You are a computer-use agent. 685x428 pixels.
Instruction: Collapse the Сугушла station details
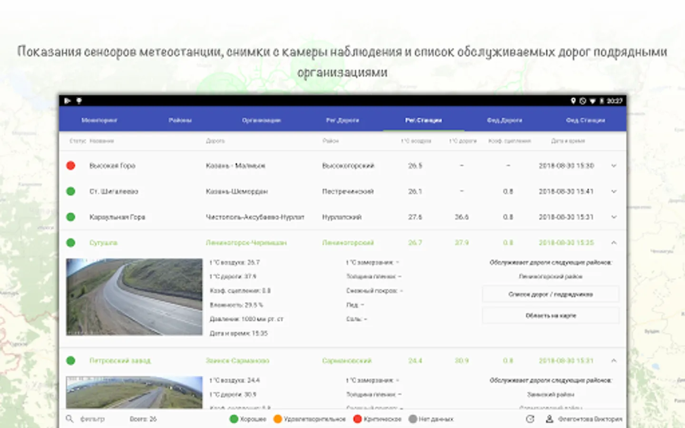614,243
